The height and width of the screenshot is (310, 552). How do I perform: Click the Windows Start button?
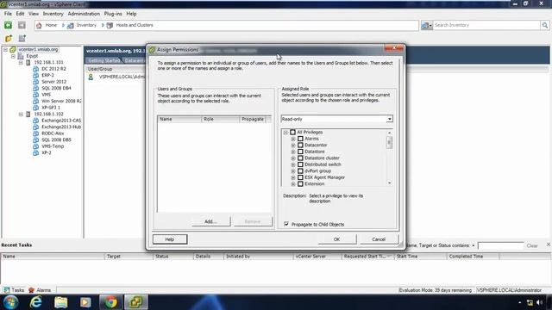(x=10, y=302)
